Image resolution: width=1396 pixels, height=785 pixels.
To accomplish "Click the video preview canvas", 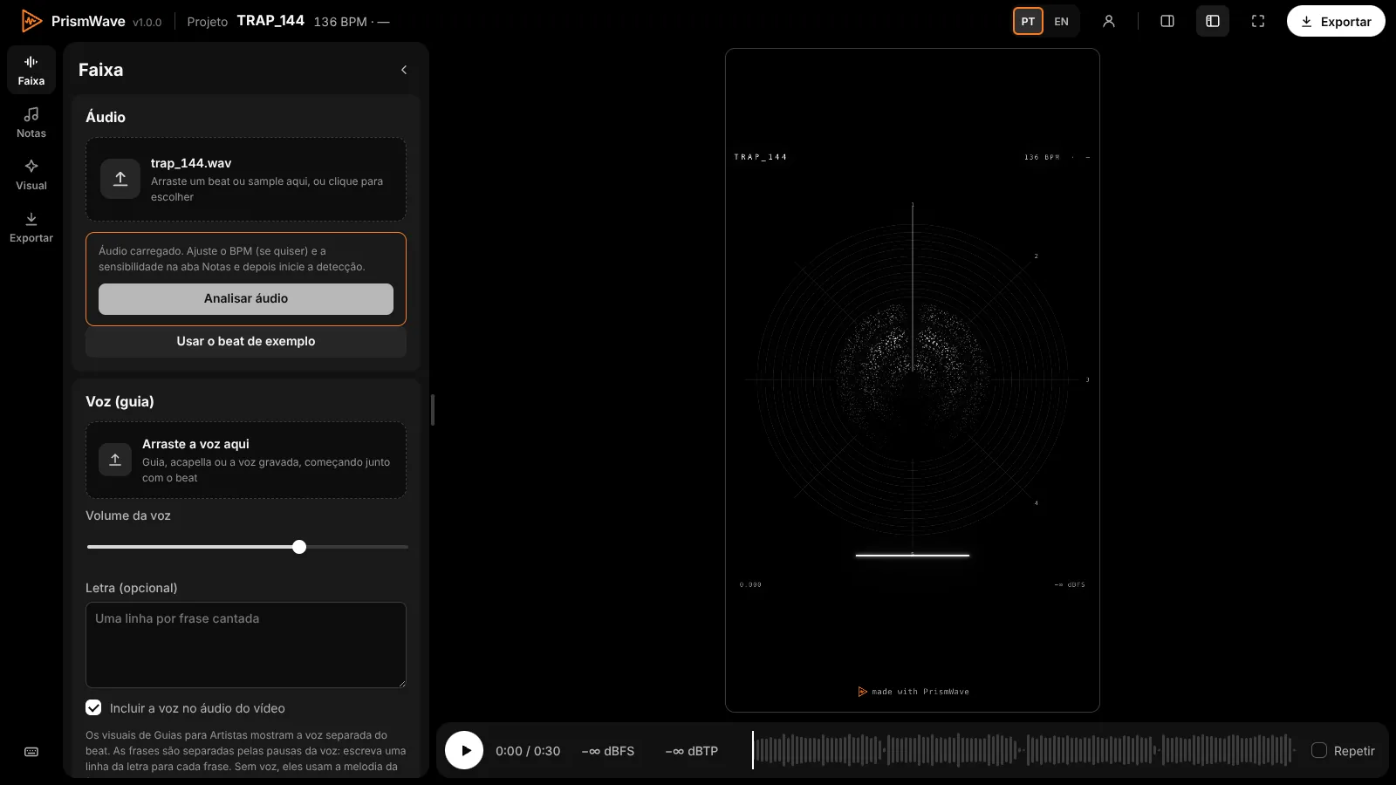I will coord(913,380).
